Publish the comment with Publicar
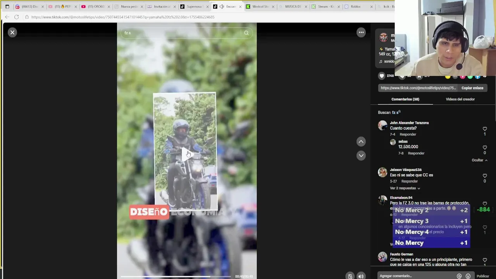This screenshot has height=279, width=496. pyautogui.click(x=483, y=276)
